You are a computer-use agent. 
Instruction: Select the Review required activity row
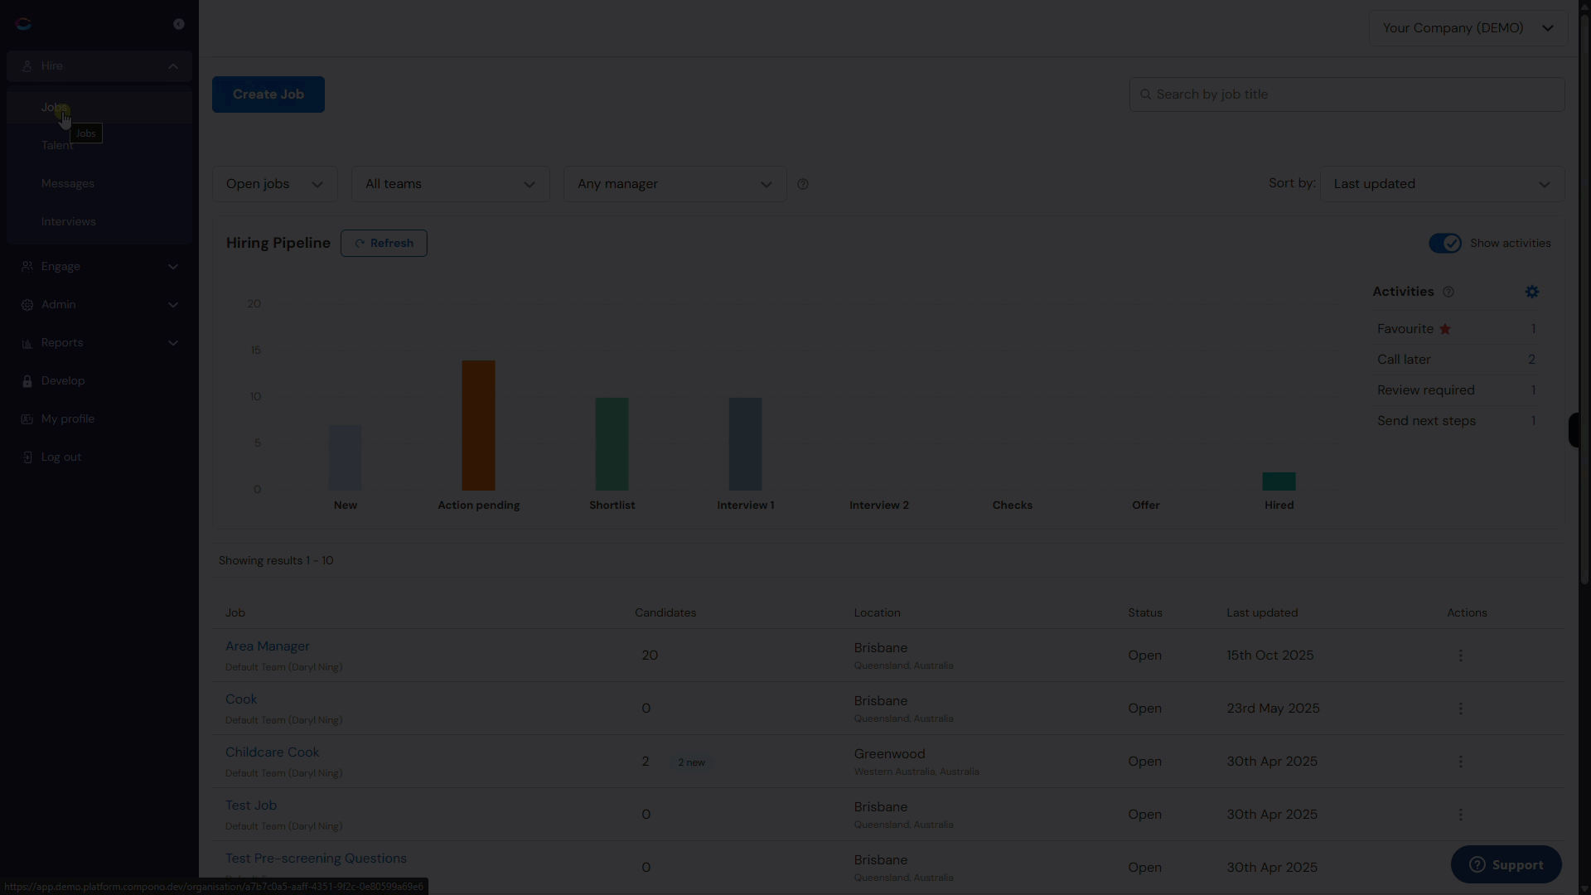point(1456,390)
